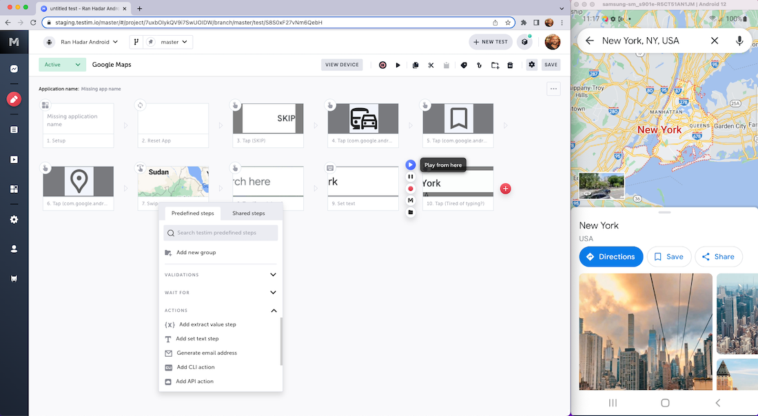
Task: Open the user profile sidebar icon
Action: tap(14, 249)
